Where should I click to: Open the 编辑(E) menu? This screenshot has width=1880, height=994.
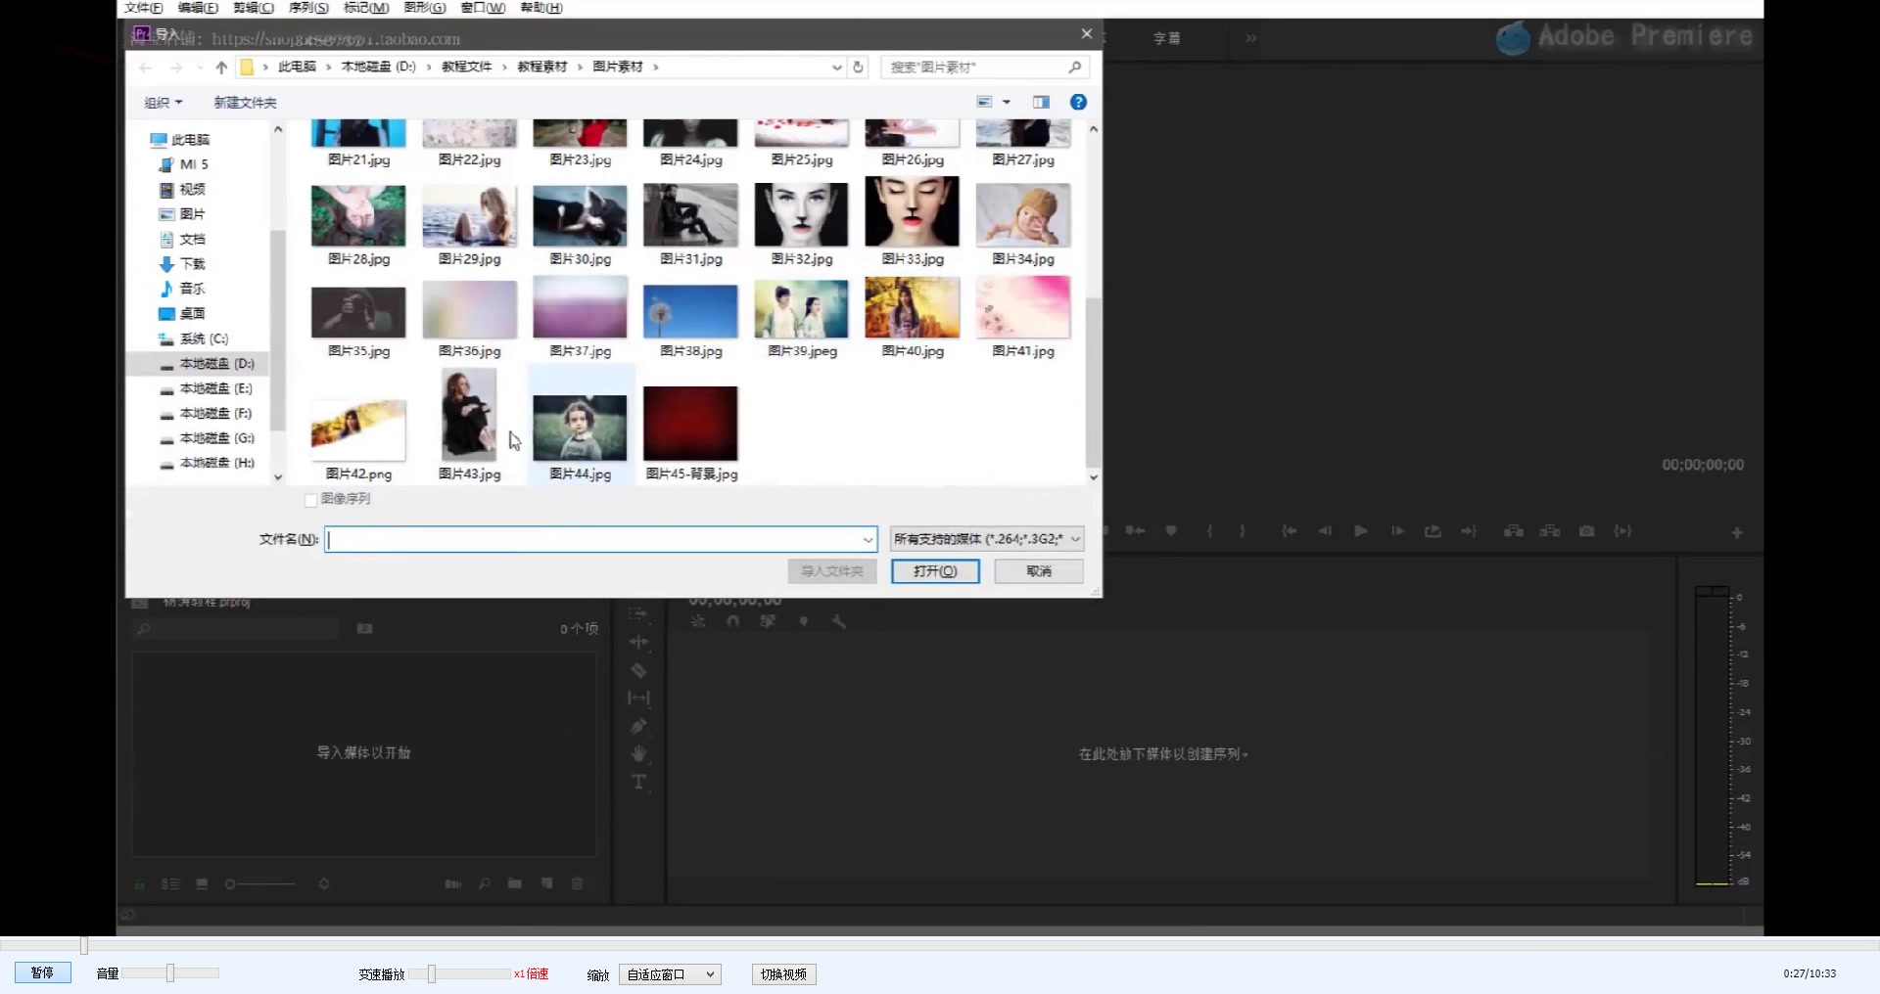[x=198, y=8]
